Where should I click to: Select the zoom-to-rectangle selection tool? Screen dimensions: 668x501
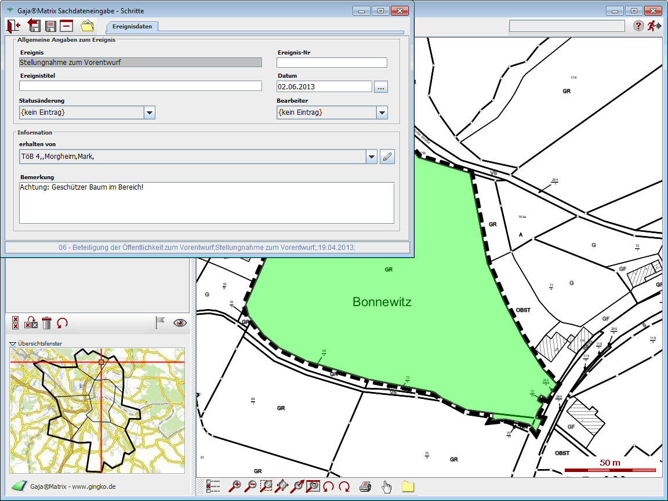[x=266, y=487]
